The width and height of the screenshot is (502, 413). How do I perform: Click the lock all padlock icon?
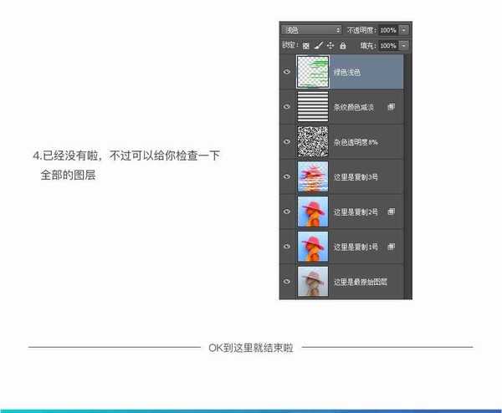coord(342,45)
